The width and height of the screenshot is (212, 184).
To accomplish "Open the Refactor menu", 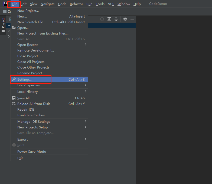I will 76,4.
